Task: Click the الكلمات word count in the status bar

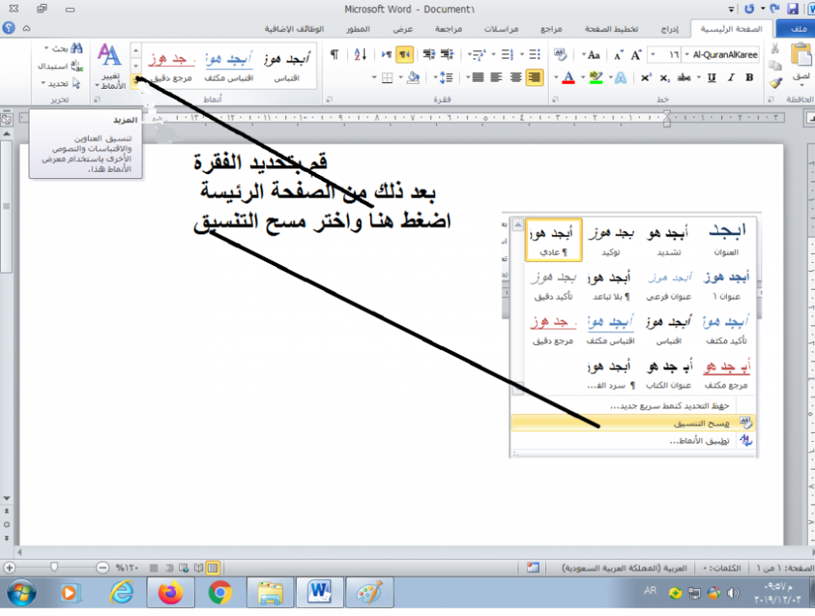Action: click(x=722, y=568)
